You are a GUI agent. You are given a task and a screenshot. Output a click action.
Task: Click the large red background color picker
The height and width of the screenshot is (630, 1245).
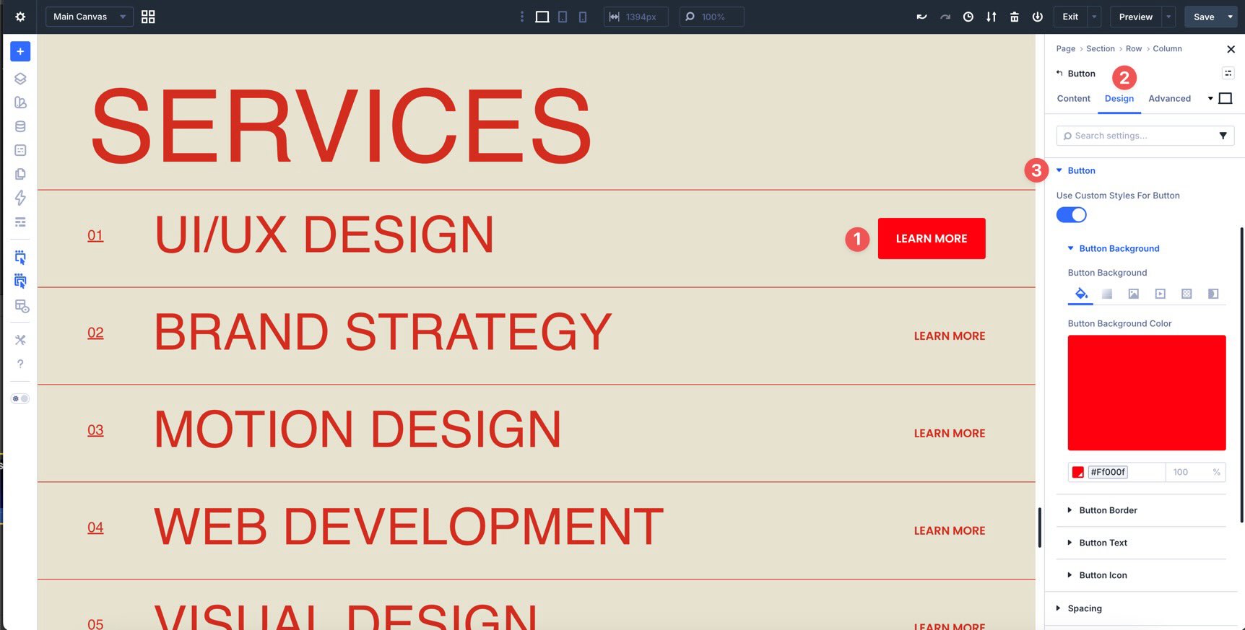click(x=1147, y=393)
